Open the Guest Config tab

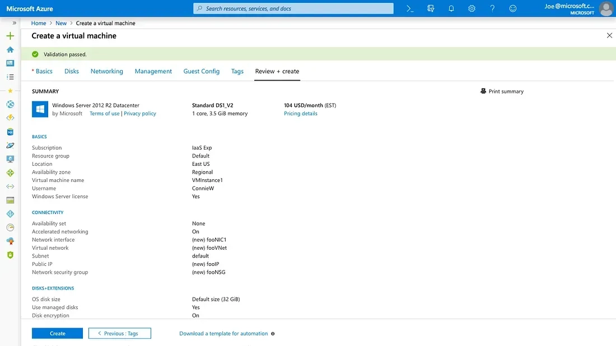click(x=202, y=71)
